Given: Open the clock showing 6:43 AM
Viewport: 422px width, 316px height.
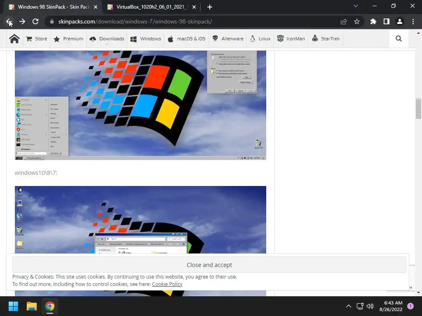Looking at the screenshot, I should click(x=391, y=306).
